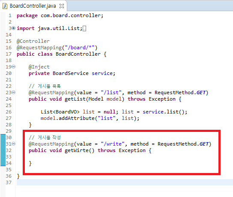
Task: Open the collapsed import placeholder box
Action: click(x=84, y=28)
